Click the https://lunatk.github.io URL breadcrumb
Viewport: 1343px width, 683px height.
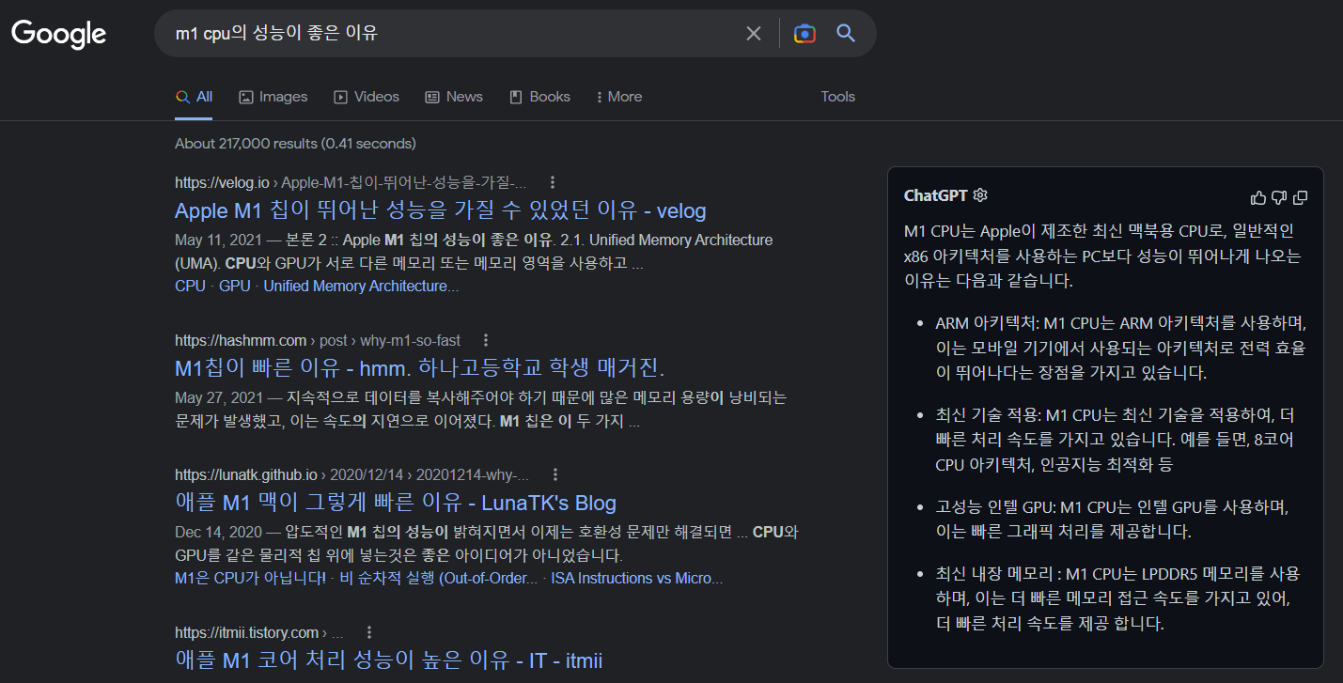(x=352, y=474)
